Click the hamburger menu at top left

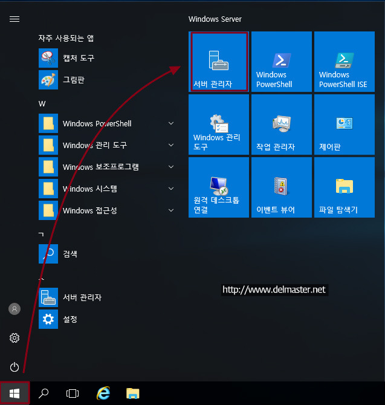click(x=15, y=19)
